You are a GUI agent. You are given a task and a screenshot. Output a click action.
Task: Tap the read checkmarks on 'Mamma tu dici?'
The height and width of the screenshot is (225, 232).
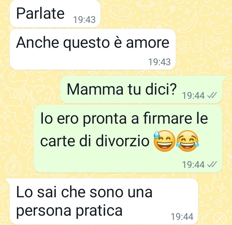pyautogui.click(x=212, y=95)
